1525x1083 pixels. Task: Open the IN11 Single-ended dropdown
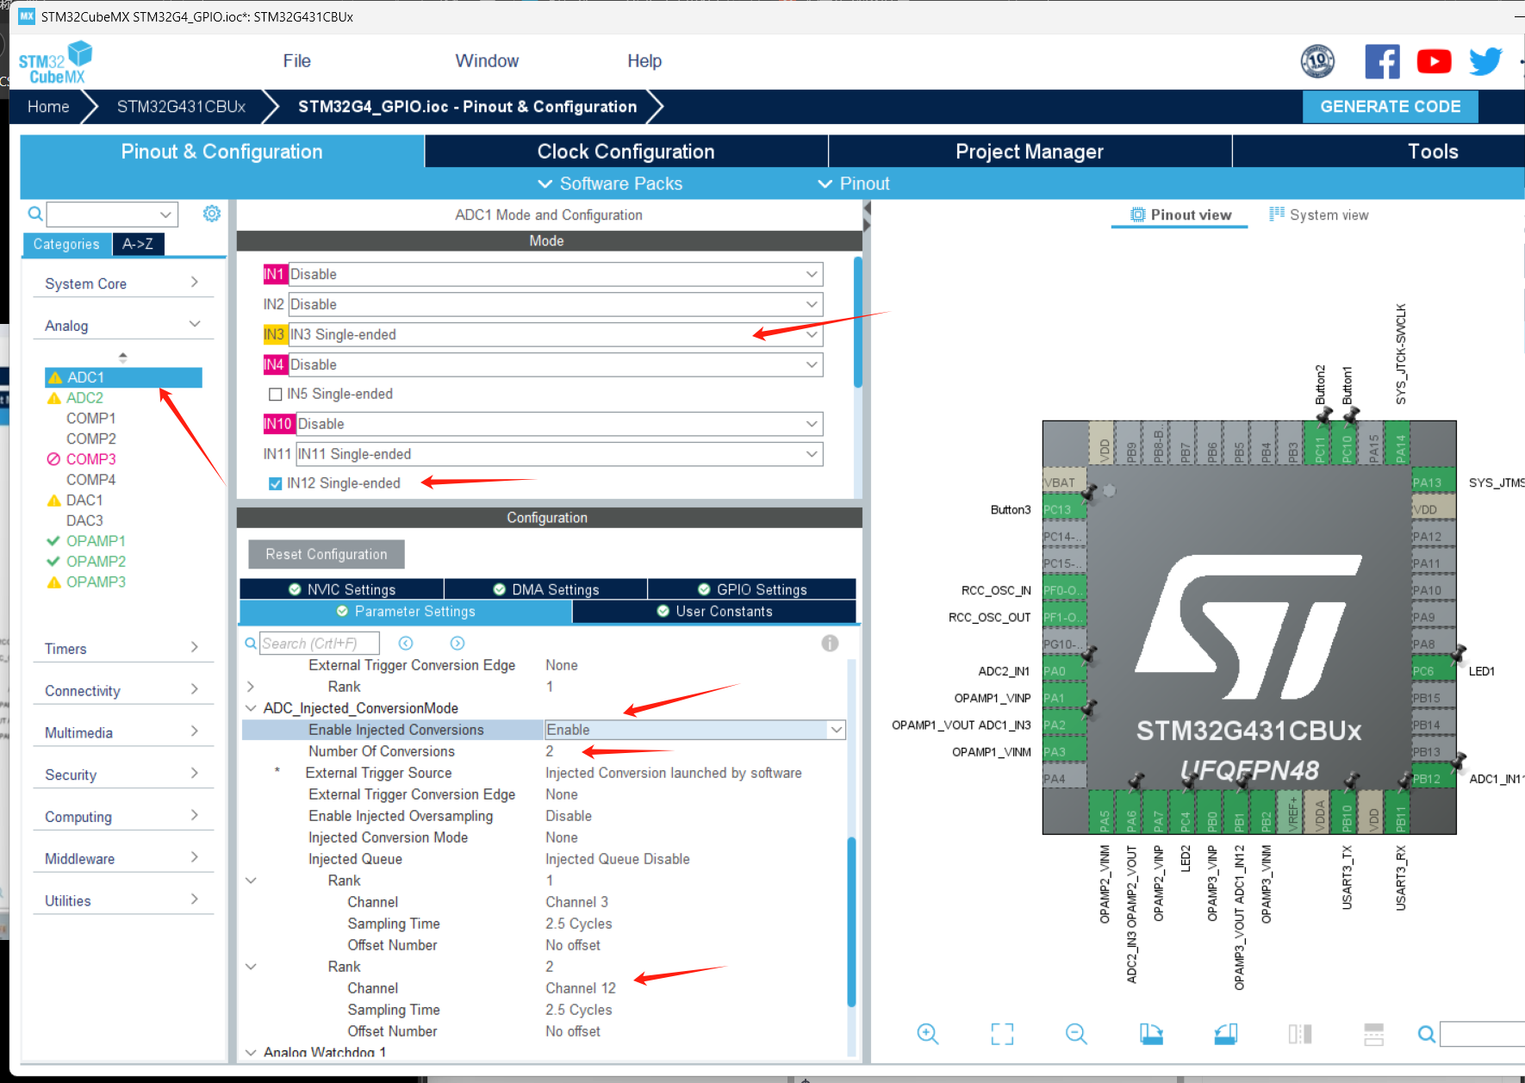[x=559, y=454]
